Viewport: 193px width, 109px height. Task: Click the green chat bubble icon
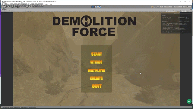click(x=189, y=101)
